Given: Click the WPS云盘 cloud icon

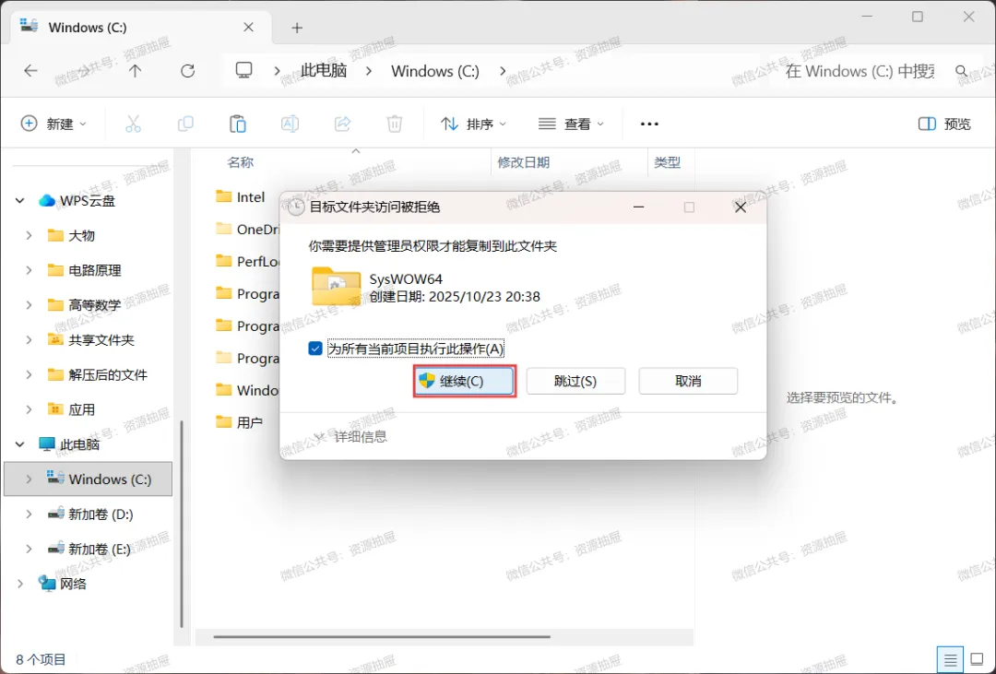Looking at the screenshot, I should [x=46, y=201].
